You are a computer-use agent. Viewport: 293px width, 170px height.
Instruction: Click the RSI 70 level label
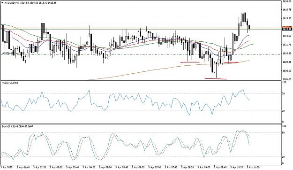pyautogui.click(x=284, y=93)
